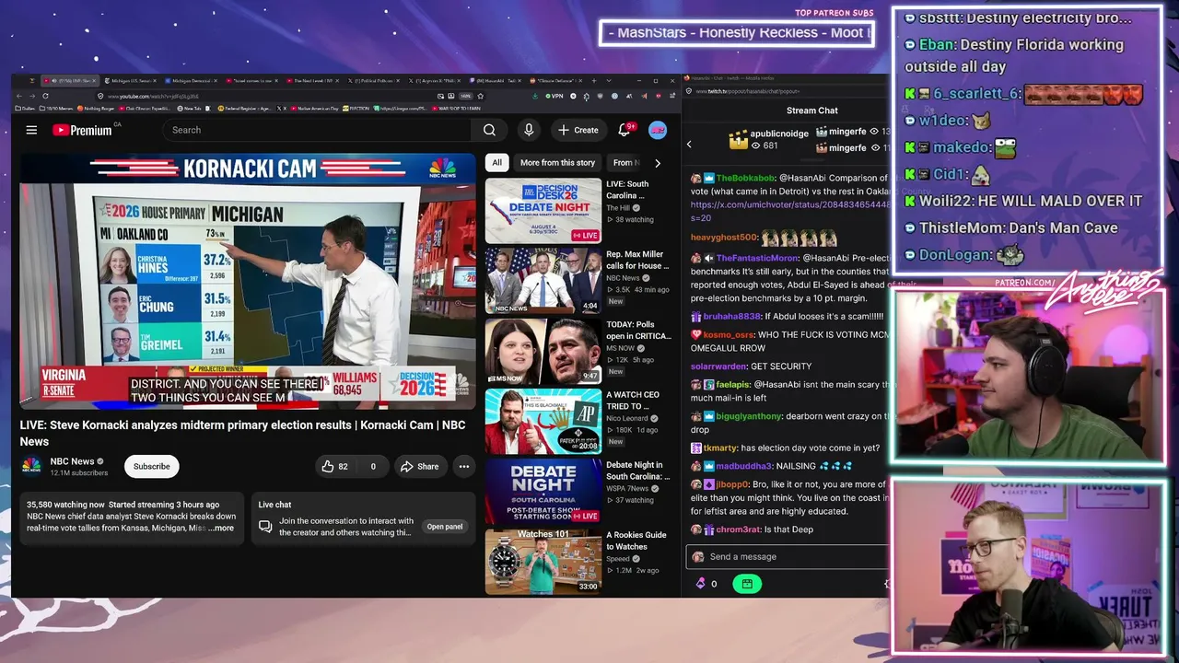Open ELECTION bookmark in bookmarks bar

coord(356,108)
